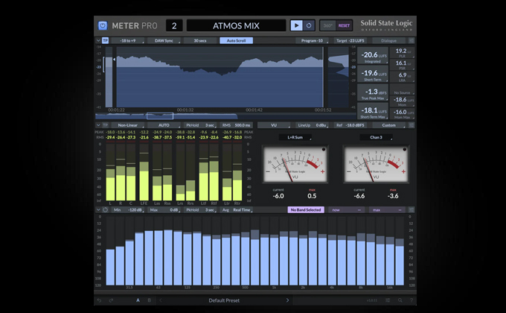
Task: Click the 19.2 PLR readout
Action: coord(402,52)
